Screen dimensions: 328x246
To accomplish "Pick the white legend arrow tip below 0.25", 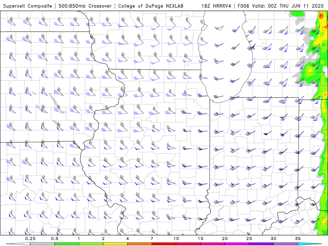I will (x=18, y=244).
